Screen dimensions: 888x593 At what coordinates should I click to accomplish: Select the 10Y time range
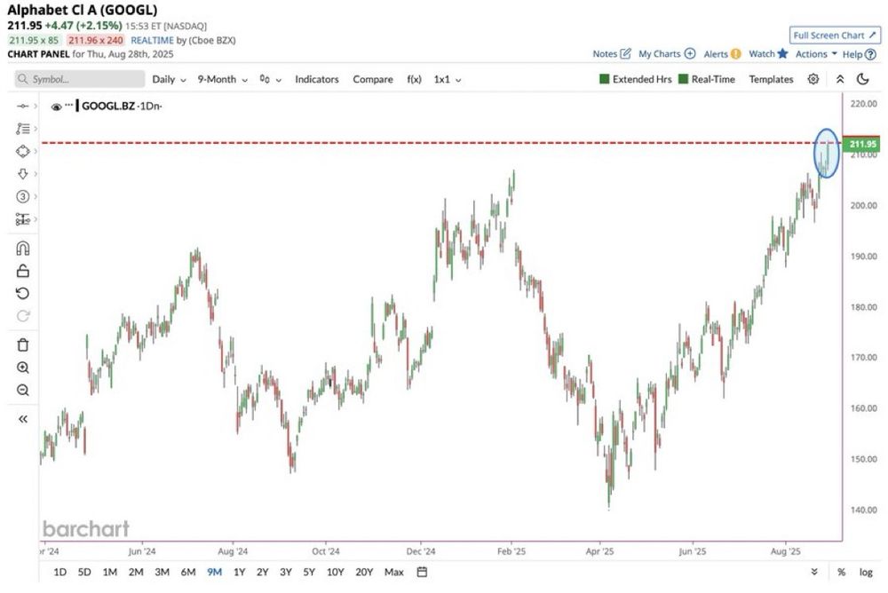pos(336,572)
